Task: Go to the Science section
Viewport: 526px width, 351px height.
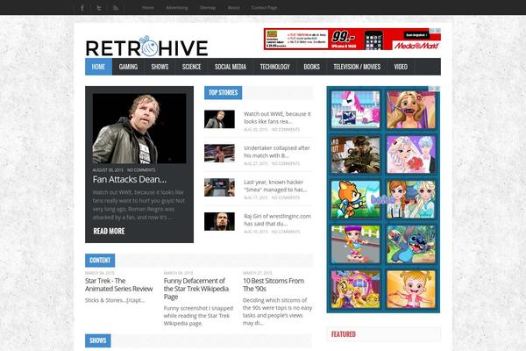Action: tap(191, 67)
